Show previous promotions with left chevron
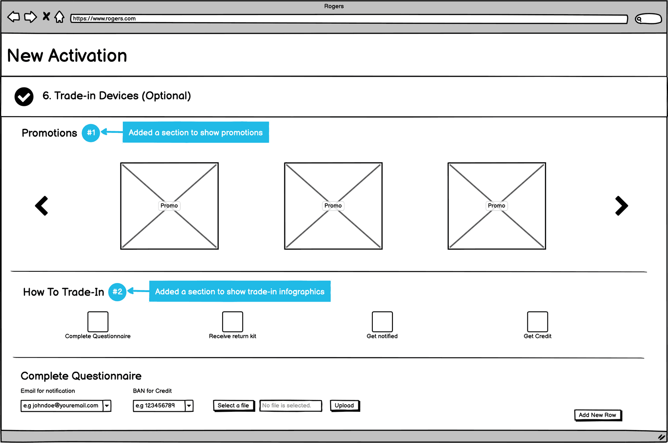This screenshot has width=668, height=443. click(41, 205)
